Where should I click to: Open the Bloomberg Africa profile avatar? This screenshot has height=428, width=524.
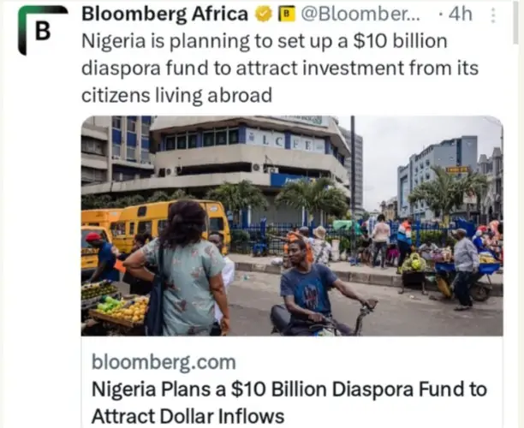tap(41, 30)
